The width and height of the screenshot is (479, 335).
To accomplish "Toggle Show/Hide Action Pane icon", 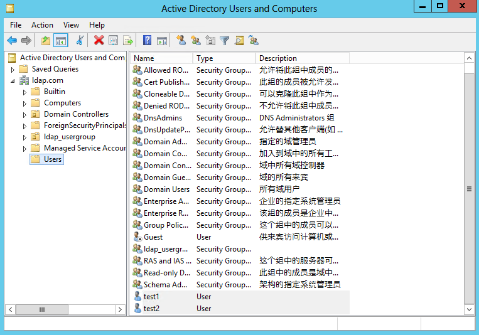I will (162, 40).
